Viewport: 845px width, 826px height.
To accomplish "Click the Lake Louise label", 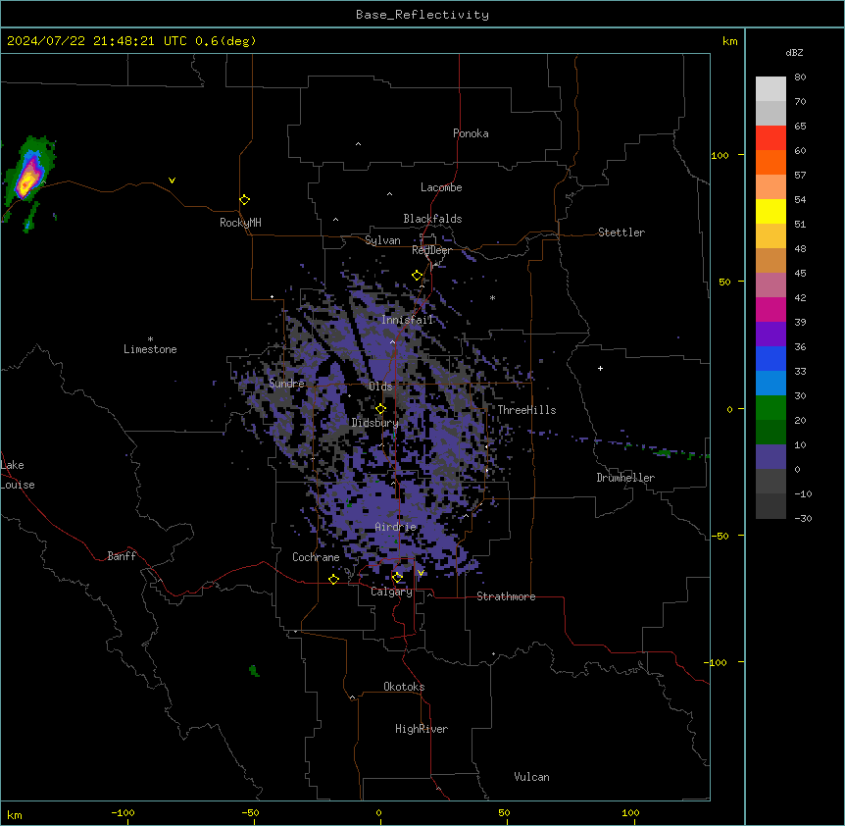I will 18,475.
